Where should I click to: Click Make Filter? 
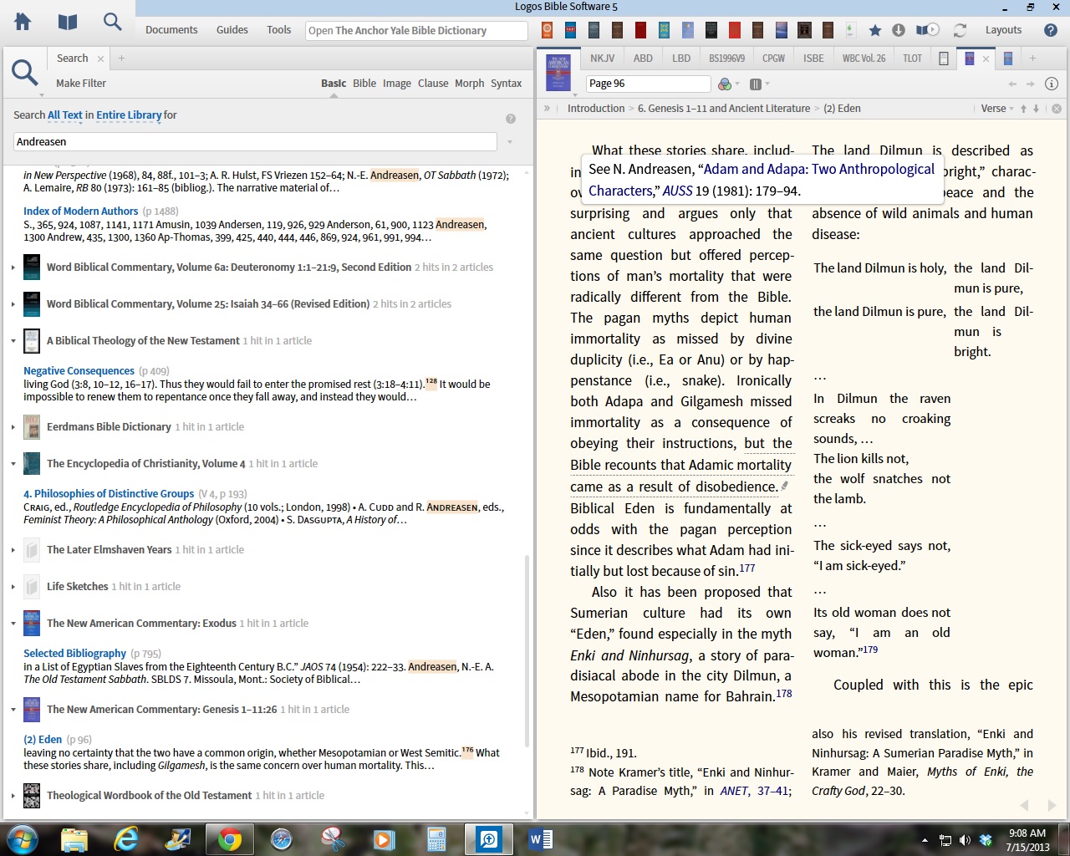(x=81, y=84)
